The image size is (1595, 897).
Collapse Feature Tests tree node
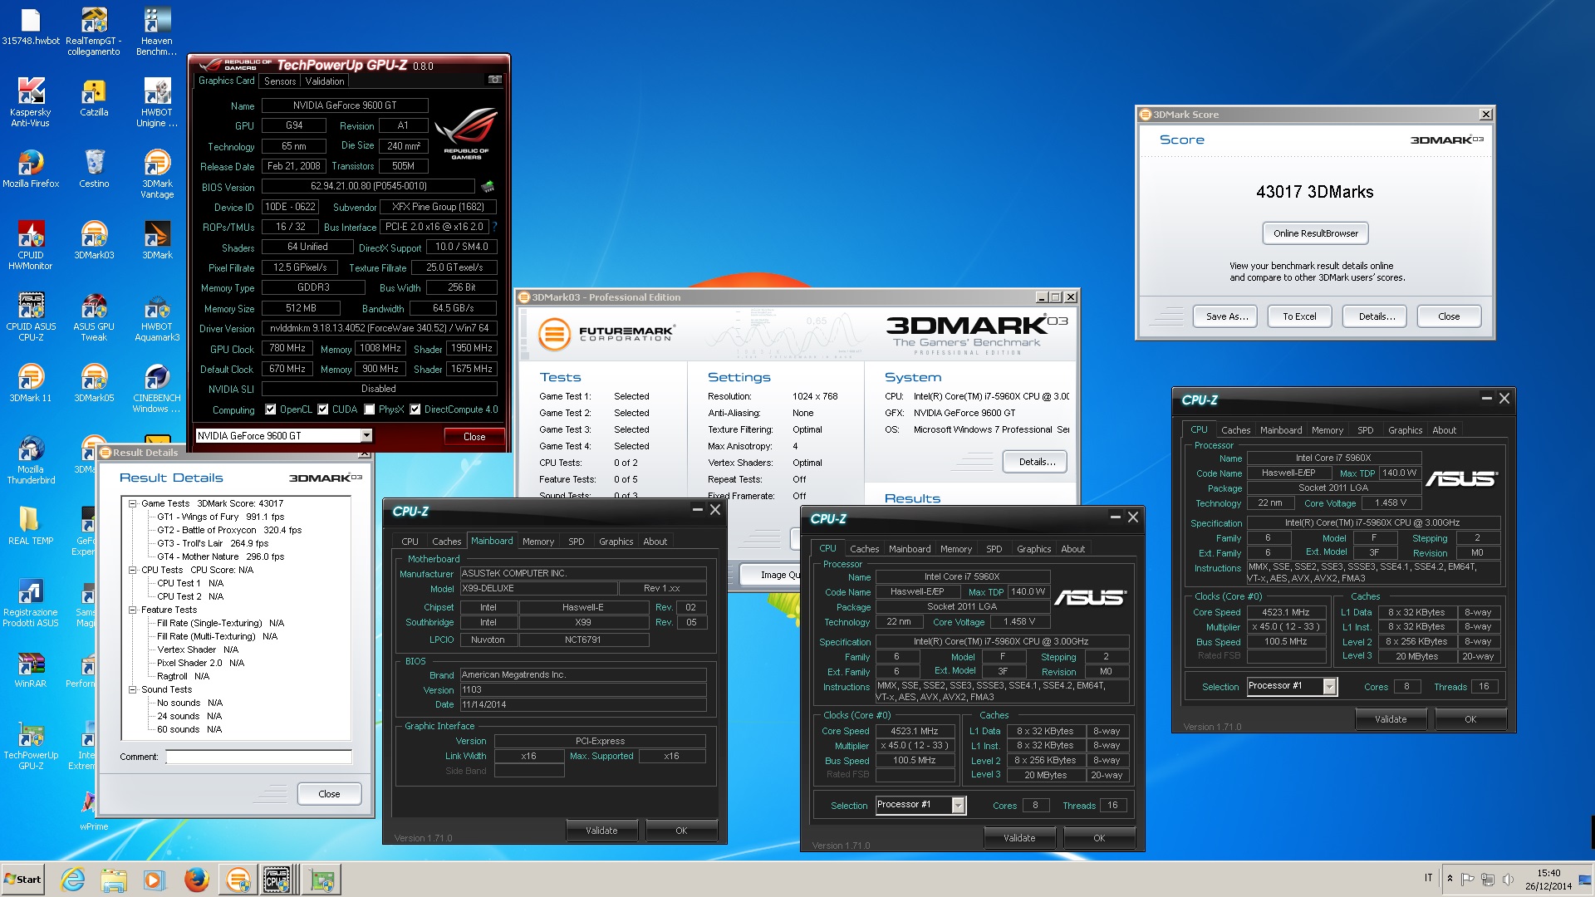tap(132, 610)
